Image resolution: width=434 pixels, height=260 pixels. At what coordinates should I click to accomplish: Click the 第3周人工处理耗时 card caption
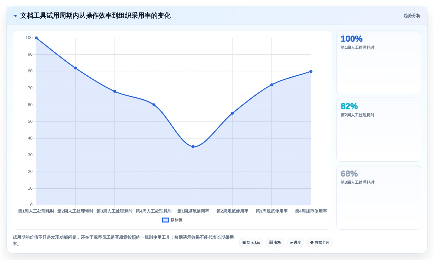point(357,182)
